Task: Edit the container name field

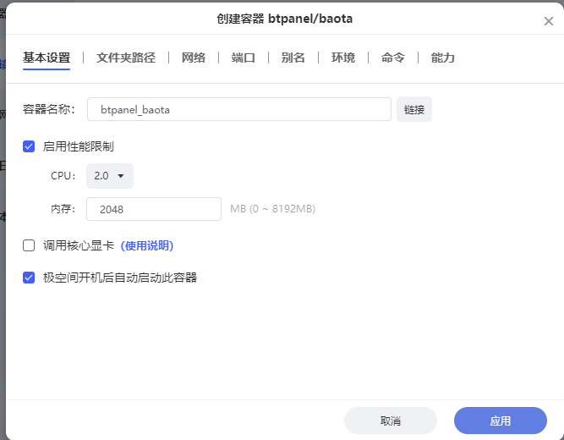Action: [238, 109]
